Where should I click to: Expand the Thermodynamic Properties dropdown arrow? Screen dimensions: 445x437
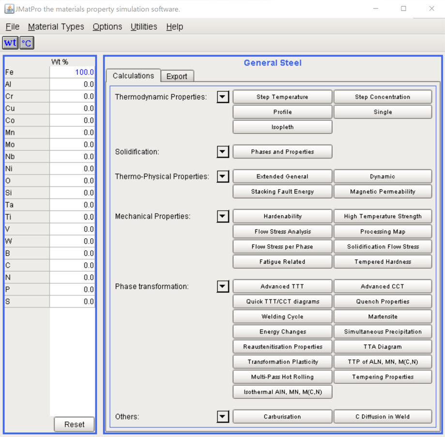pyautogui.click(x=223, y=97)
